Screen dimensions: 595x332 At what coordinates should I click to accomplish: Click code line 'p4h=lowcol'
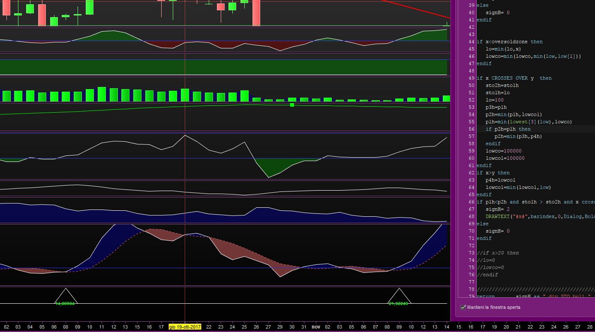coord(500,180)
